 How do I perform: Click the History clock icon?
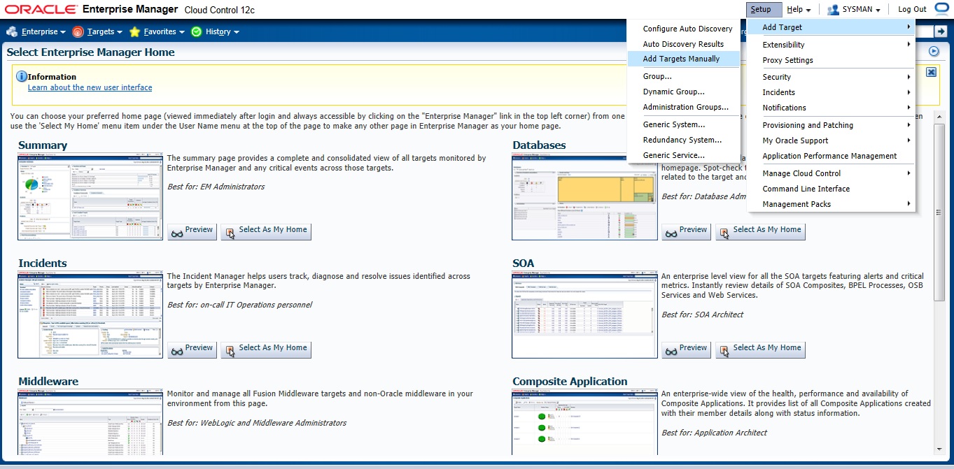[196, 32]
